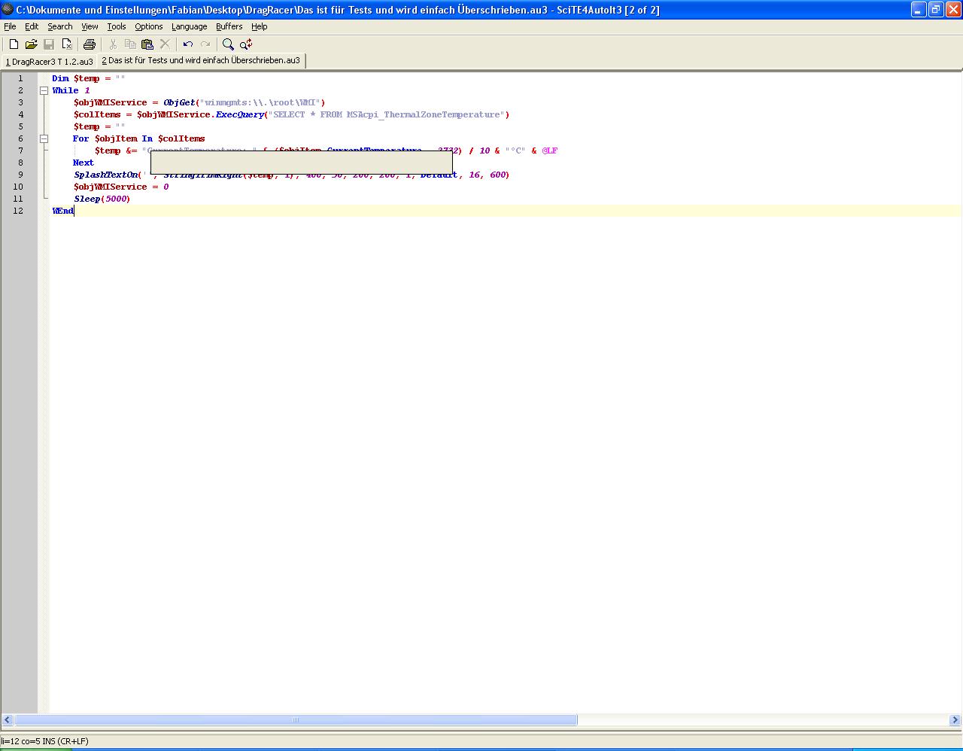Open the Buffers menu
This screenshot has width=963, height=751.
(x=229, y=26)
